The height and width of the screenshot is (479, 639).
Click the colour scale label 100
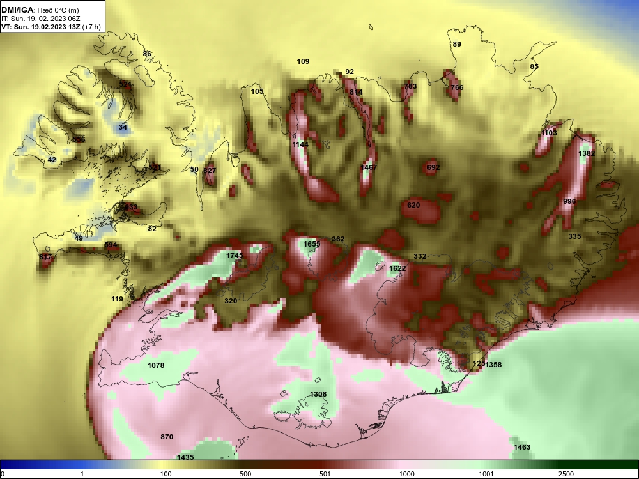point(166,474)
